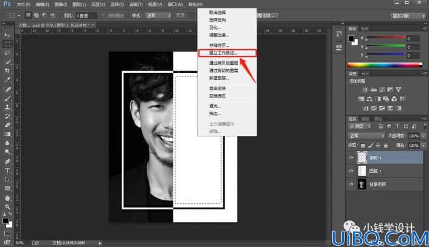Add a Brightness/Contrast adjustment
429x247 pixels.
365,90
